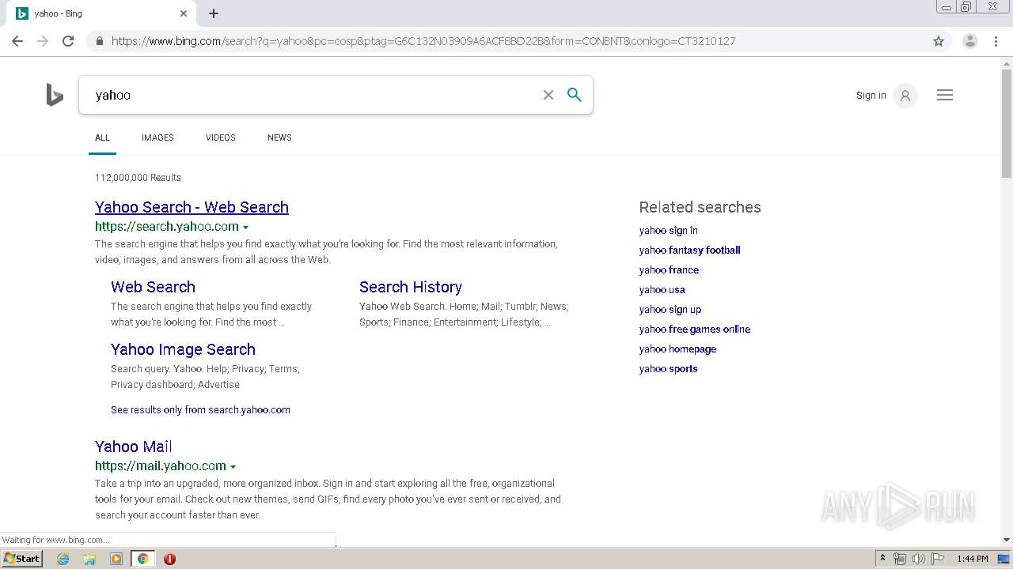Open Yahoo Image Search sublink
This screenshot has height=569, width=1013.
click(x=183, y=349)
